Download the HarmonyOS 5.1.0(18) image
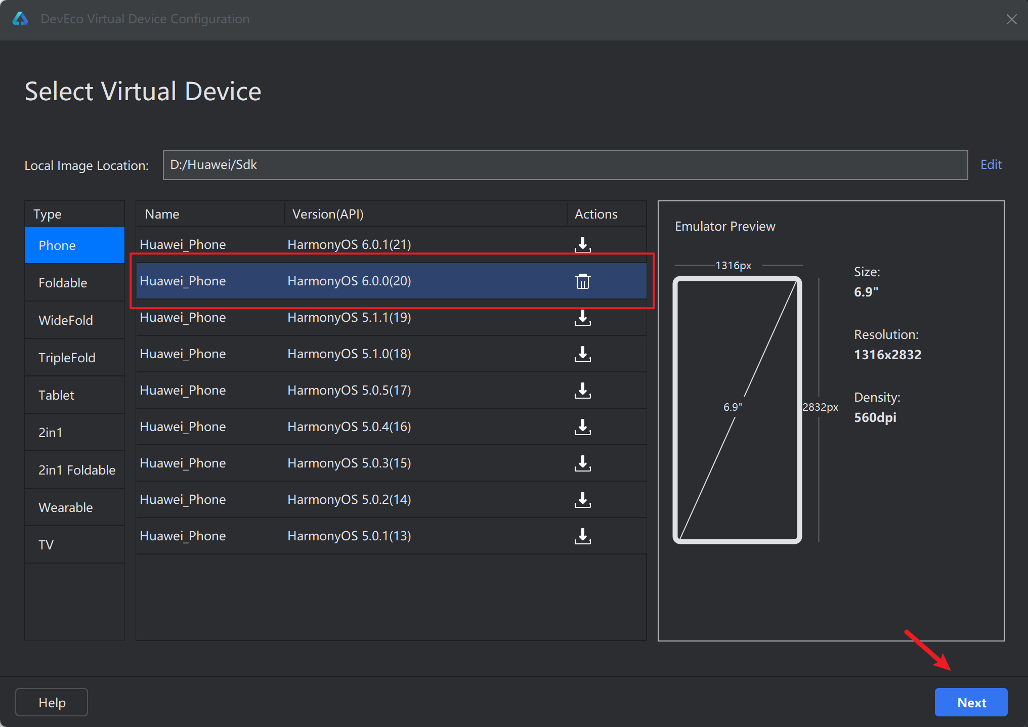This screenshot has height=727, width=1028. [582, 354]
